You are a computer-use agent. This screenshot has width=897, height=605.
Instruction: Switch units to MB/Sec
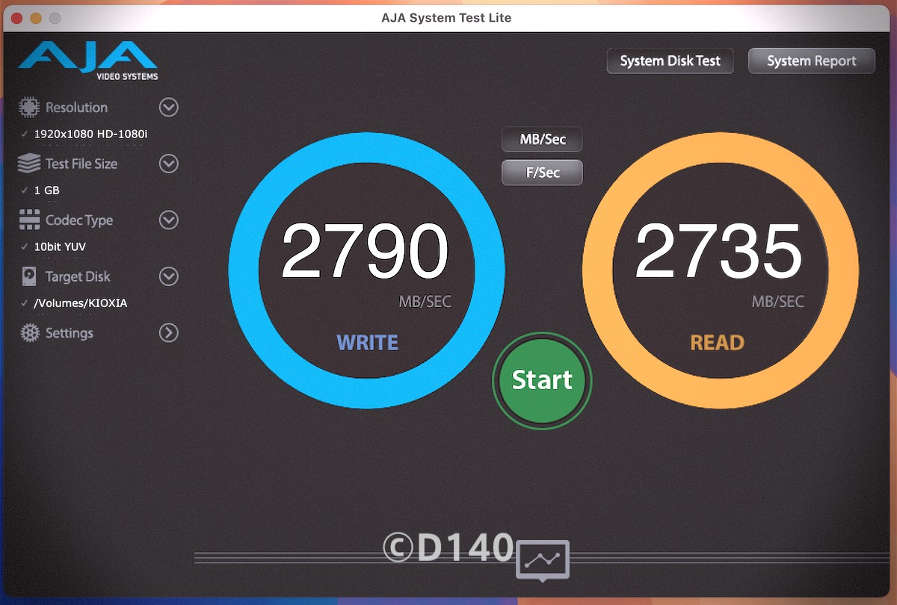542,140
